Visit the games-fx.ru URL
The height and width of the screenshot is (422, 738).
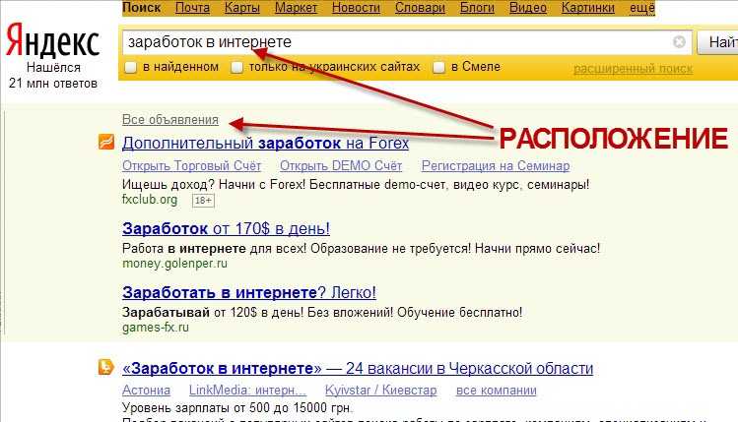tap(156, 328)
